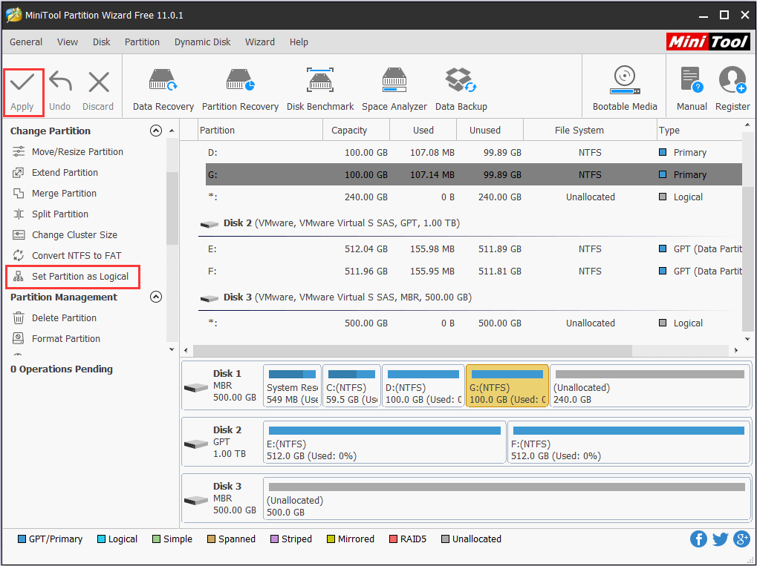Click the Bootable Media icon
This screenshot has height=566, width=757.
click(x=623, y=86)
